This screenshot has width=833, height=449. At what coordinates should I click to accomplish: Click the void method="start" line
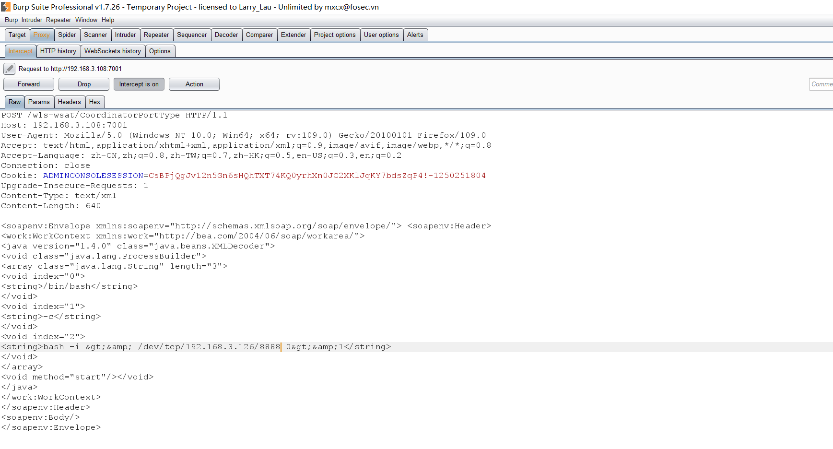click(77, 377)
